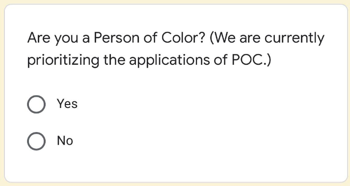Click the word "applications" in the question

pyautogui.click(x=170, y=60)
